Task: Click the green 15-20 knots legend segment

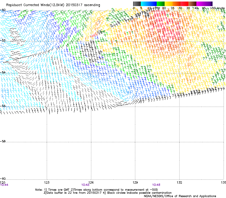Action: (161, 4)
